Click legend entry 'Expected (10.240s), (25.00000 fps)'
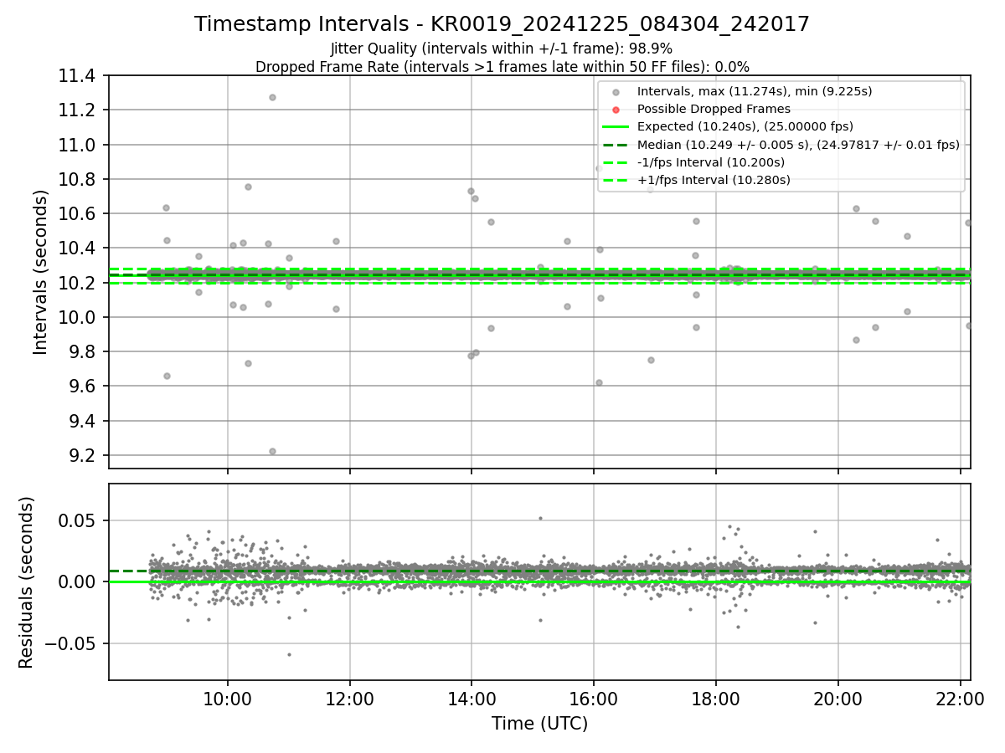Viewport: 1005px width, 753px height. [745, 126]
